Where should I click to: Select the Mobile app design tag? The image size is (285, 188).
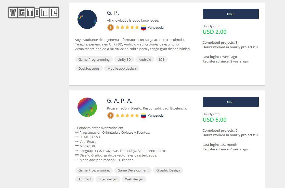122,68
